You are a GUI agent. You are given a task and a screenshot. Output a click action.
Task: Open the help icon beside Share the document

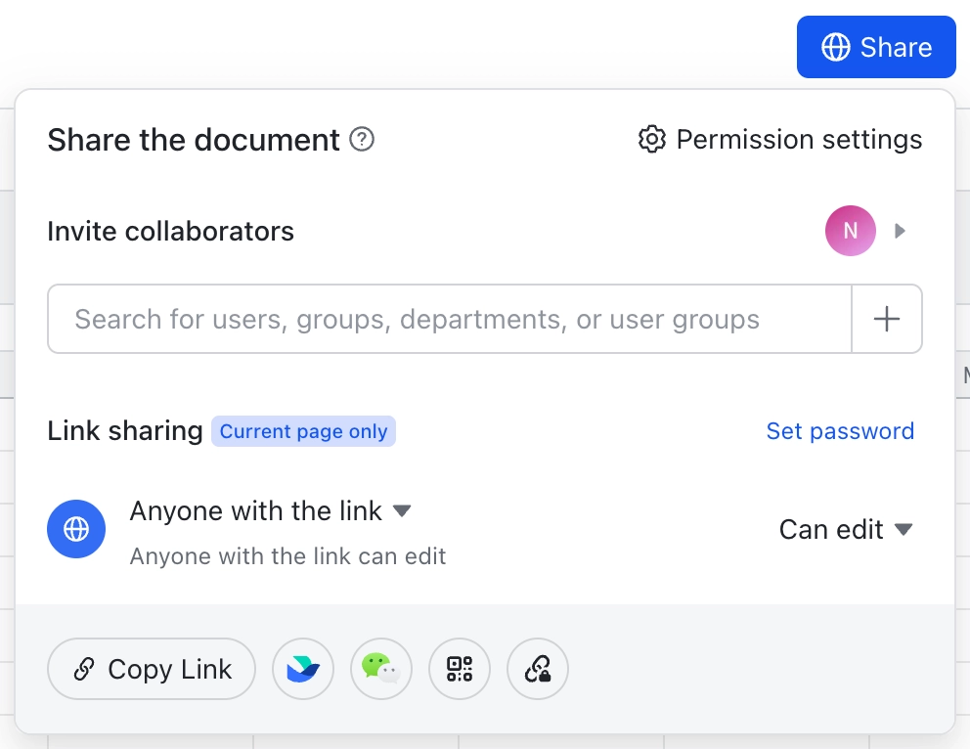click(362, 139)
